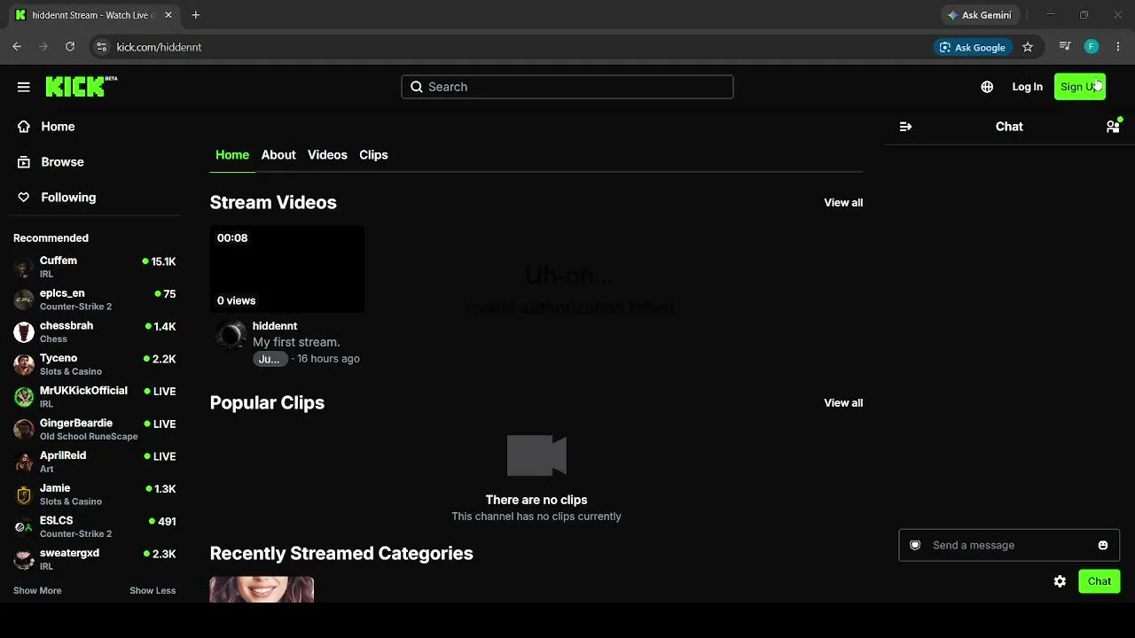The width and height of the screenshot is (1135, 638).
Task: View all Stream Videos
Action: 843,203
